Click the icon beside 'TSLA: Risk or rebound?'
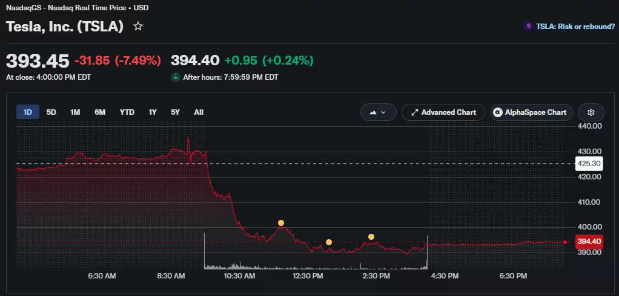The image size is (619, 296). [x=528, y=27]
